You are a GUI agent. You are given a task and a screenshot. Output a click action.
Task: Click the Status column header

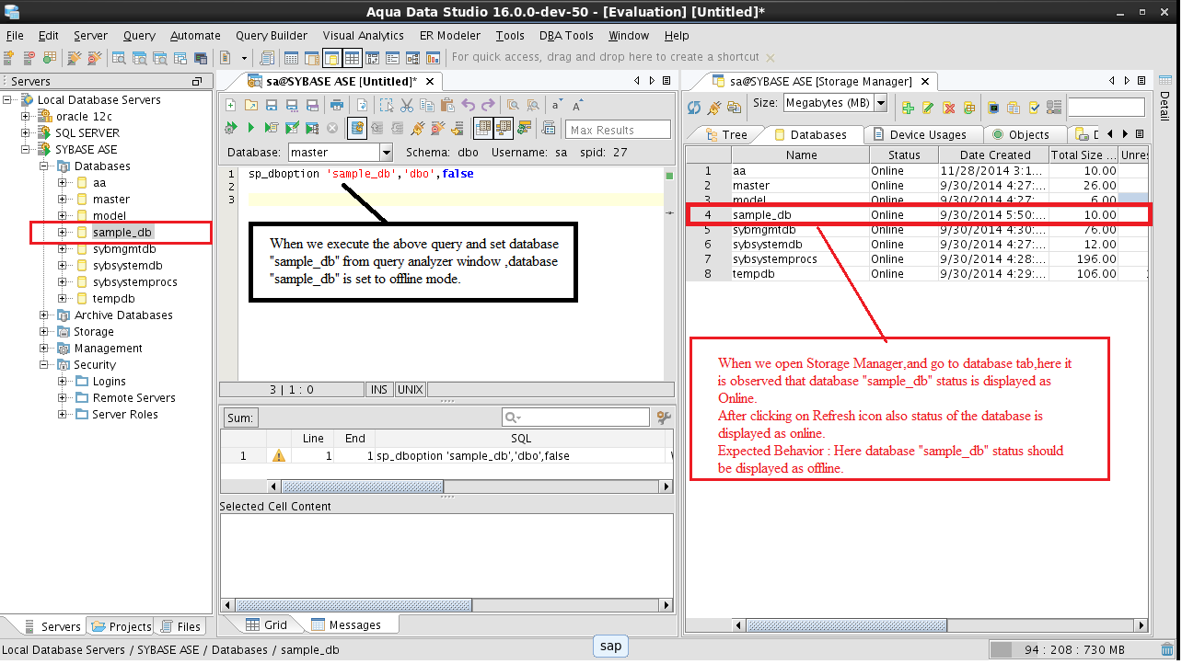tap(904, 155)
